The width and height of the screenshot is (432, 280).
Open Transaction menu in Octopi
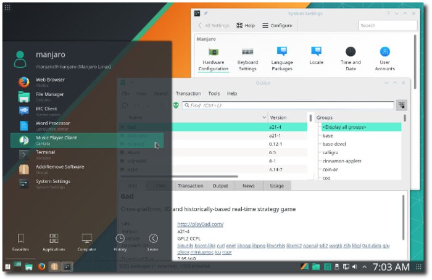click(x=188, y=94)
